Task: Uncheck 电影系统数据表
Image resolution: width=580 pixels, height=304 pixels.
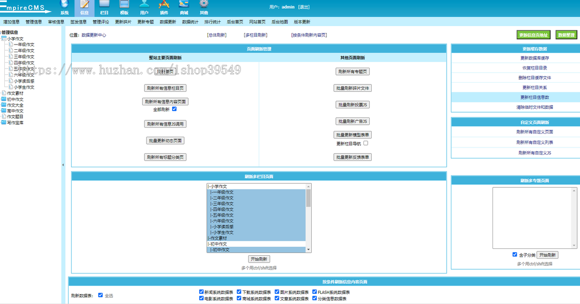Action: [x=201, y=298]
